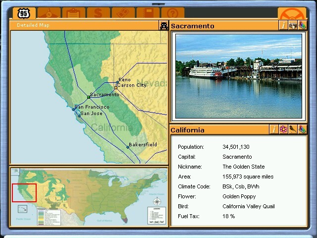Select the Reno city marker
Screen dimensions: 317x238
(117, 82)
